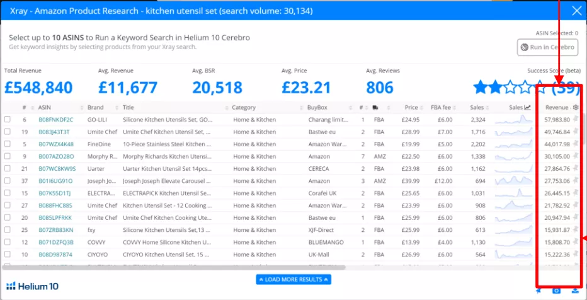Image resolution: width=587 pixels, height=300 pixels.
Task: Load more results in the table
Action: 293,279
